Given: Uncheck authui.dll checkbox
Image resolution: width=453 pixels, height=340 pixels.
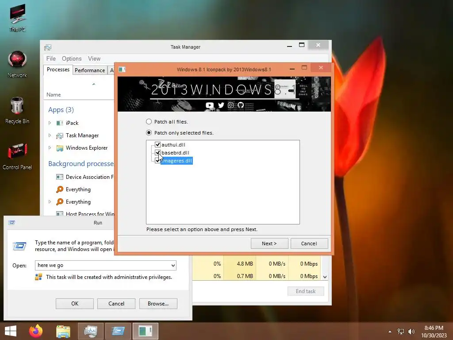Looking at the screenshot, I should (158, 145).
